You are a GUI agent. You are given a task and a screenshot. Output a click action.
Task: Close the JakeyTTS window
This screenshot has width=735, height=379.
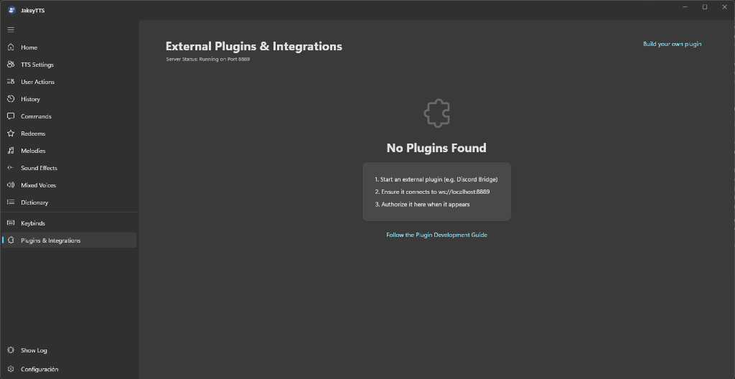724,6
